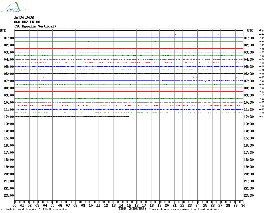Select minute tick label 10
Image resolution: width=266 pixels, height=213 pixels.
tap(91, 206)
